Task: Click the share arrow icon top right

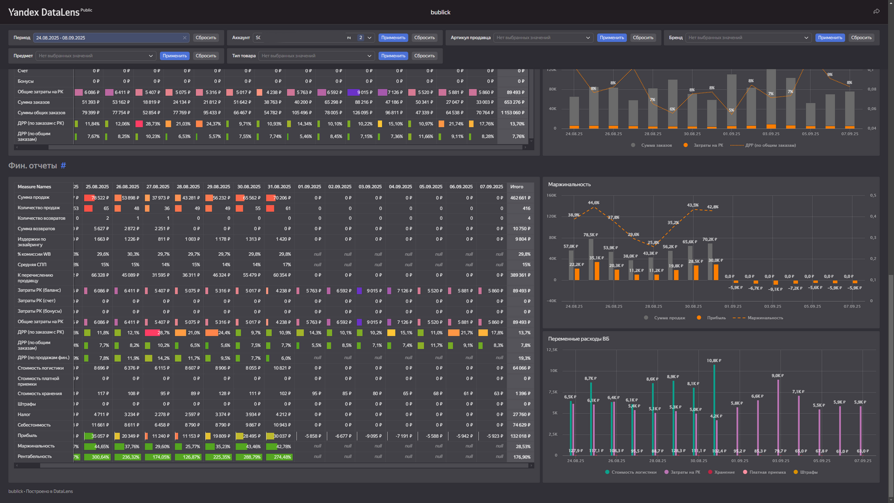Action: 876,12
